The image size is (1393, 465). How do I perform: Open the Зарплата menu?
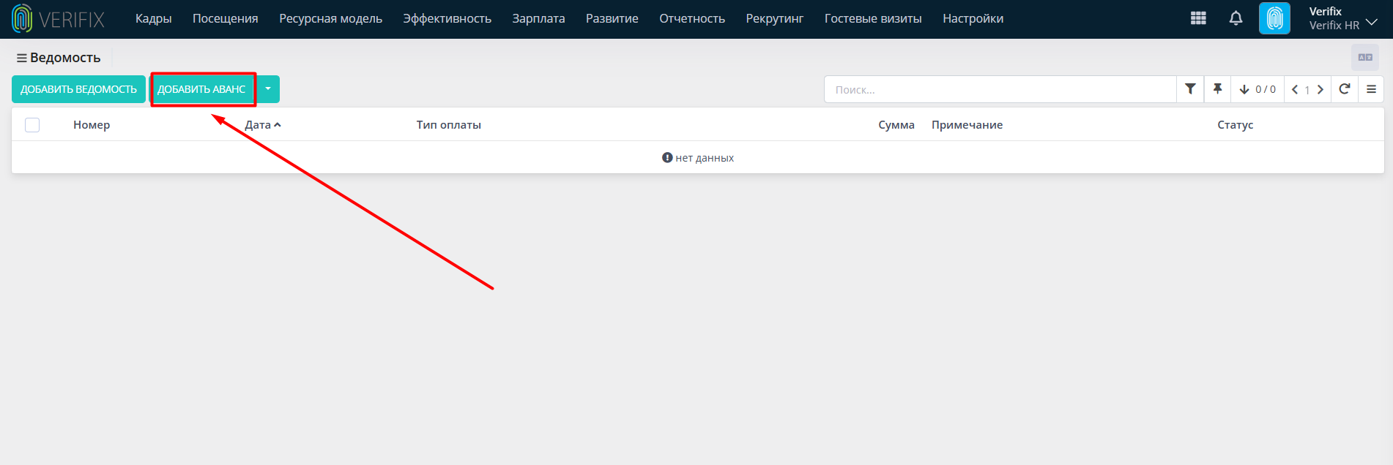pyautogui.click(x=538, y=18)
